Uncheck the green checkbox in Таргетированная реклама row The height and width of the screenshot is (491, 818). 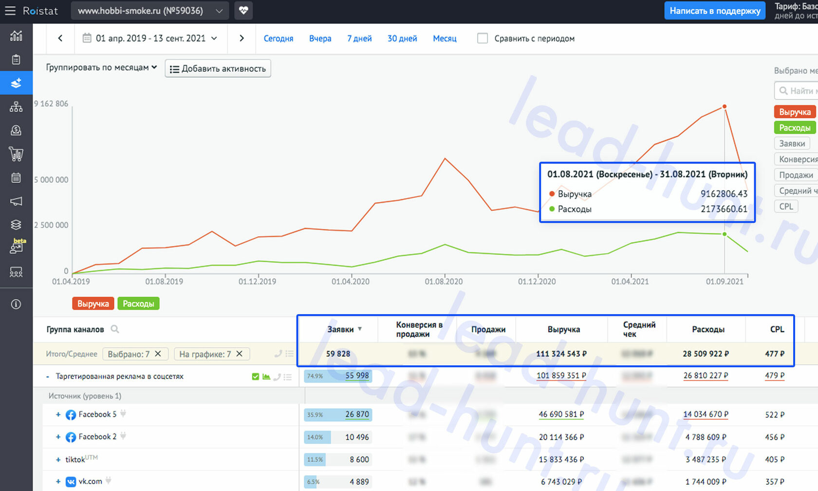255,377
